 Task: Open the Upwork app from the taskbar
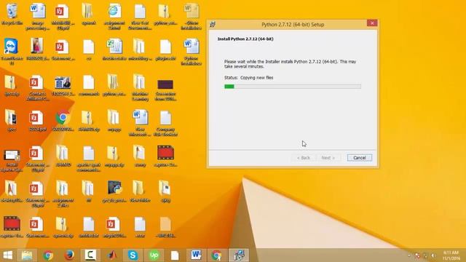[x=154, y=255]
